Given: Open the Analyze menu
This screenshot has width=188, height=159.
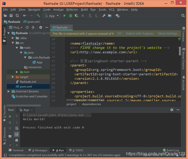Looking at the screenshot, I should [x=58, y=10].
